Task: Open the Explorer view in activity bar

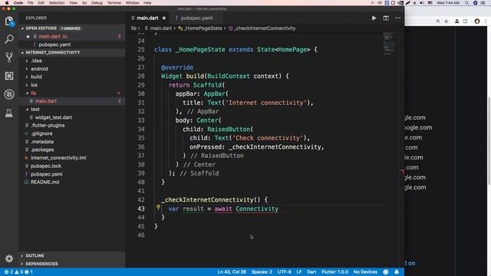Action: click(9, 21)
